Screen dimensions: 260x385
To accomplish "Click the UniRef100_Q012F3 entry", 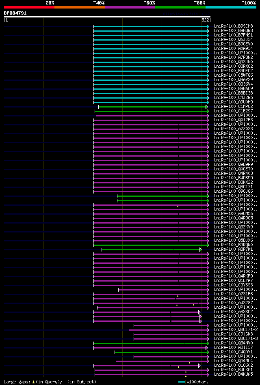I will point(233,120).
